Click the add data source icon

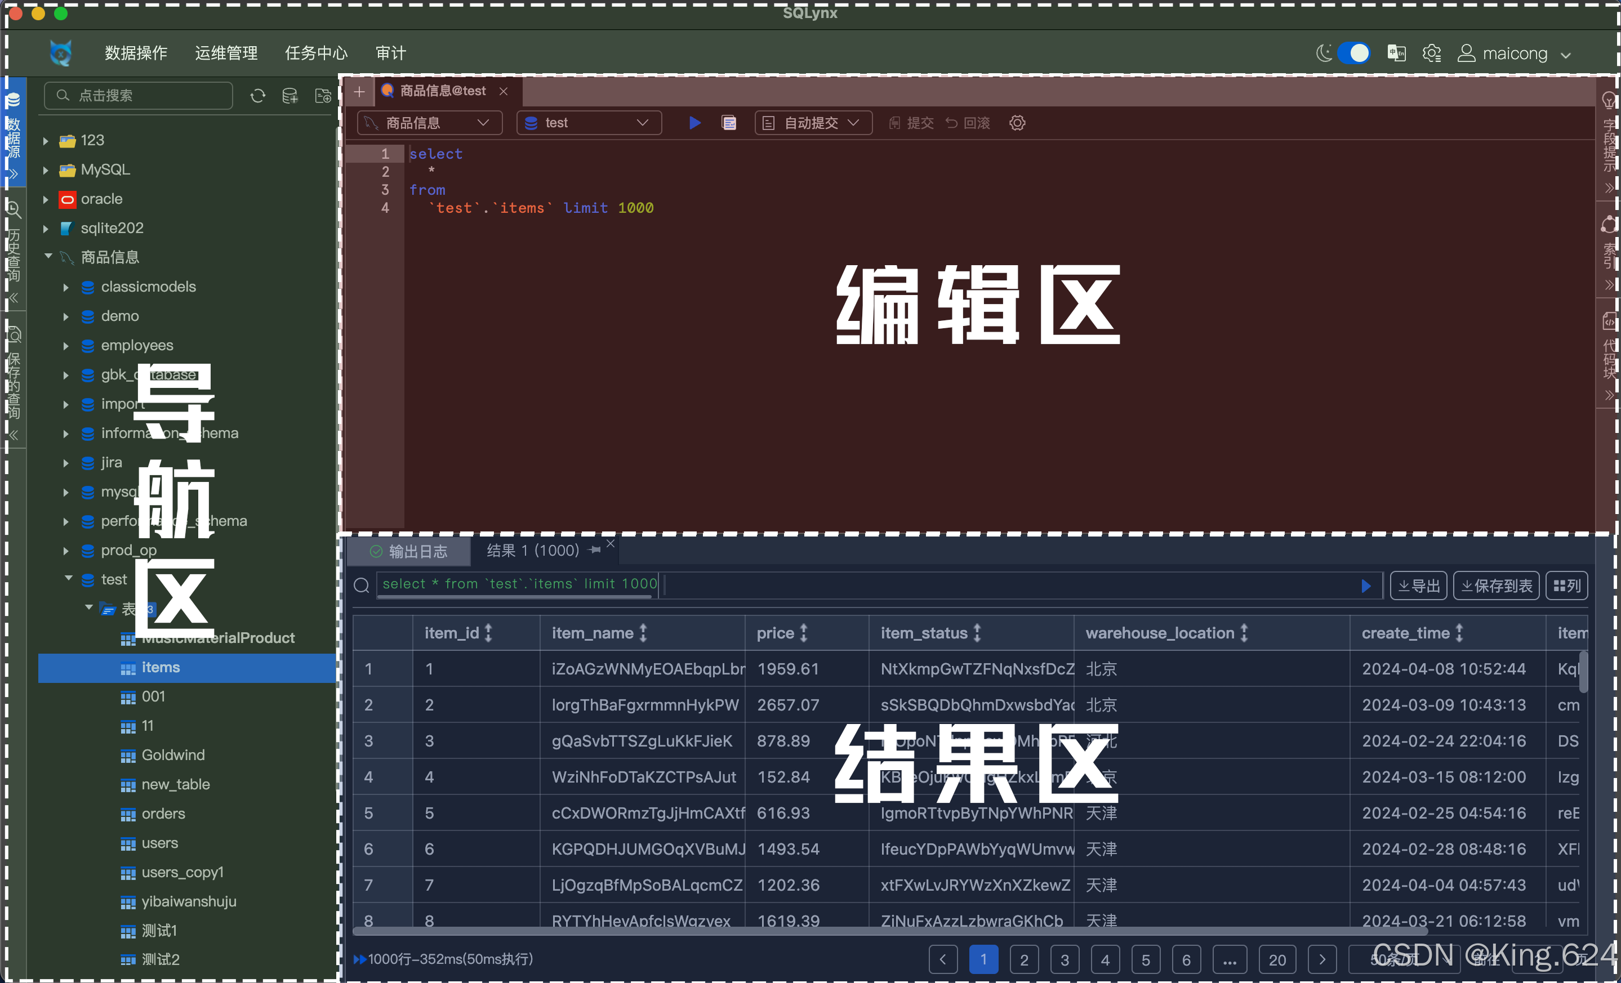290,96
